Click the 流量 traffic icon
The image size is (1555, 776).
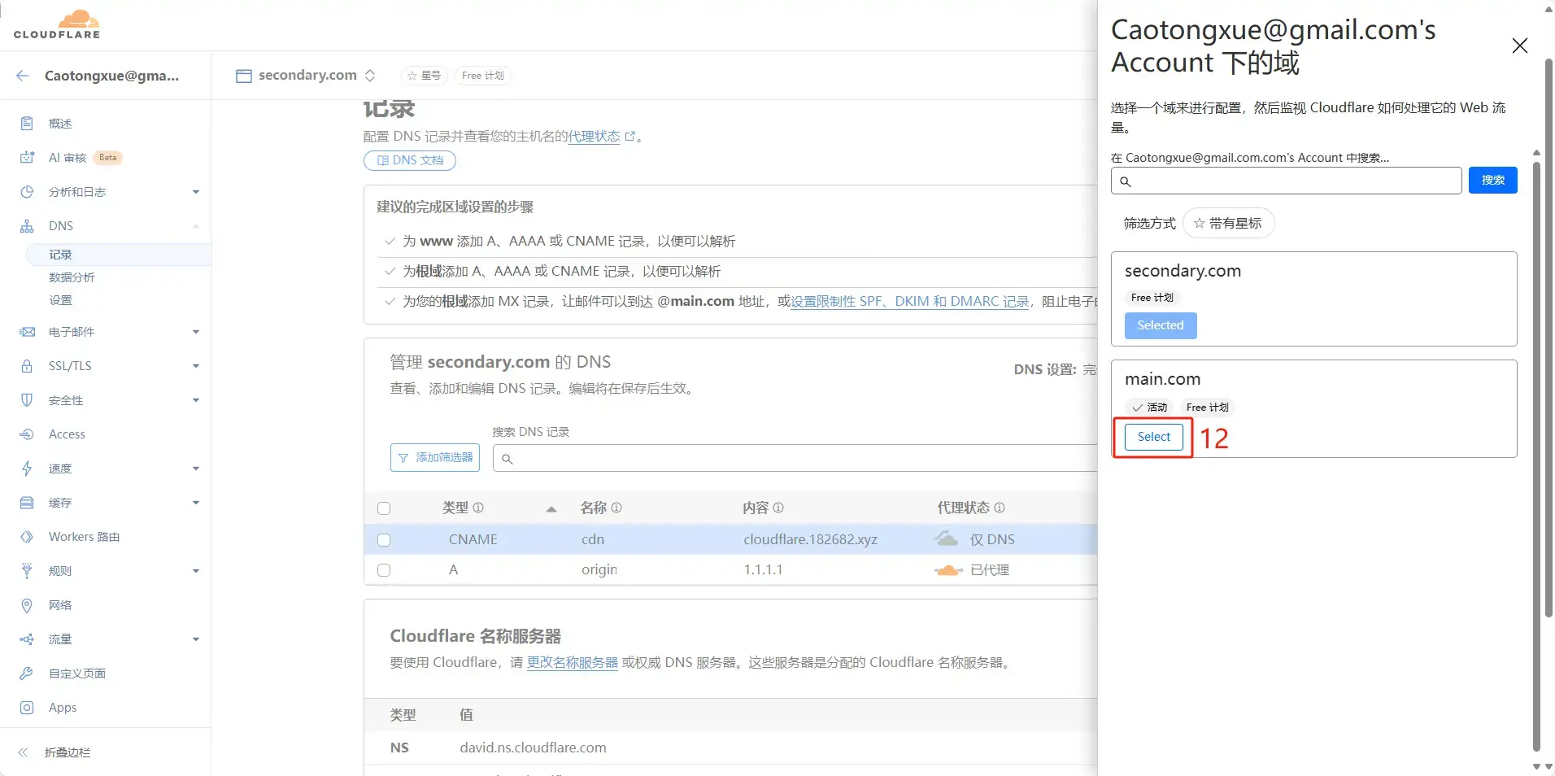click(x=27, y=639)
